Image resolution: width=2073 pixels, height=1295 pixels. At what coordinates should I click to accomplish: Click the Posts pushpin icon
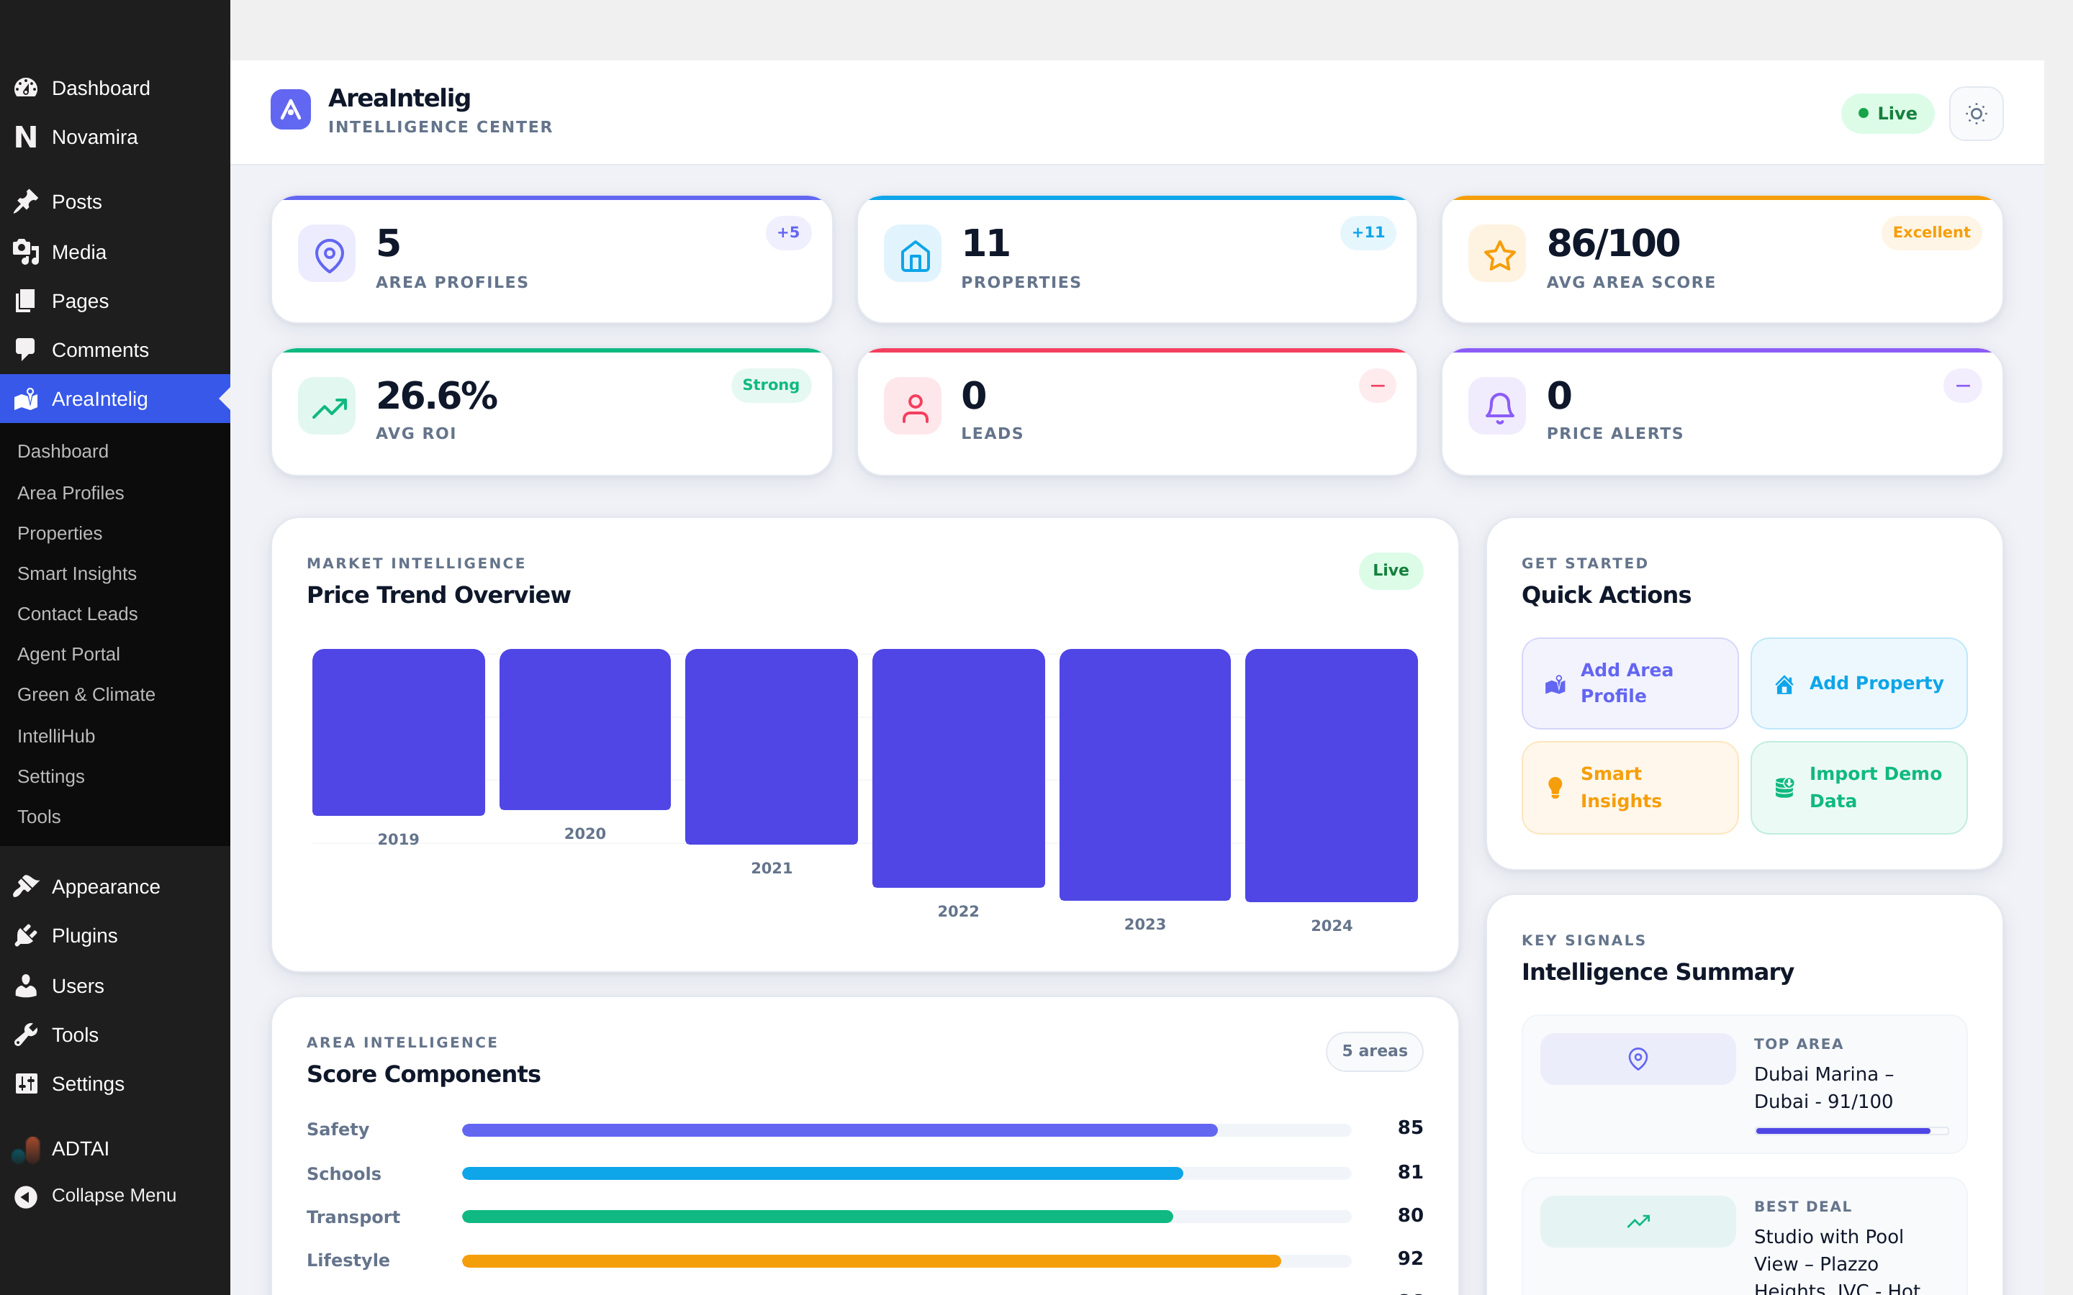click(x=26, y=201)
